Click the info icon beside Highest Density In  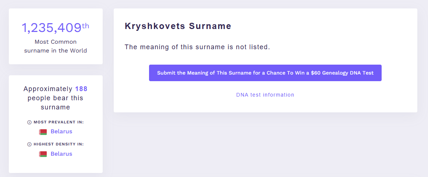(x=29, y=144)
